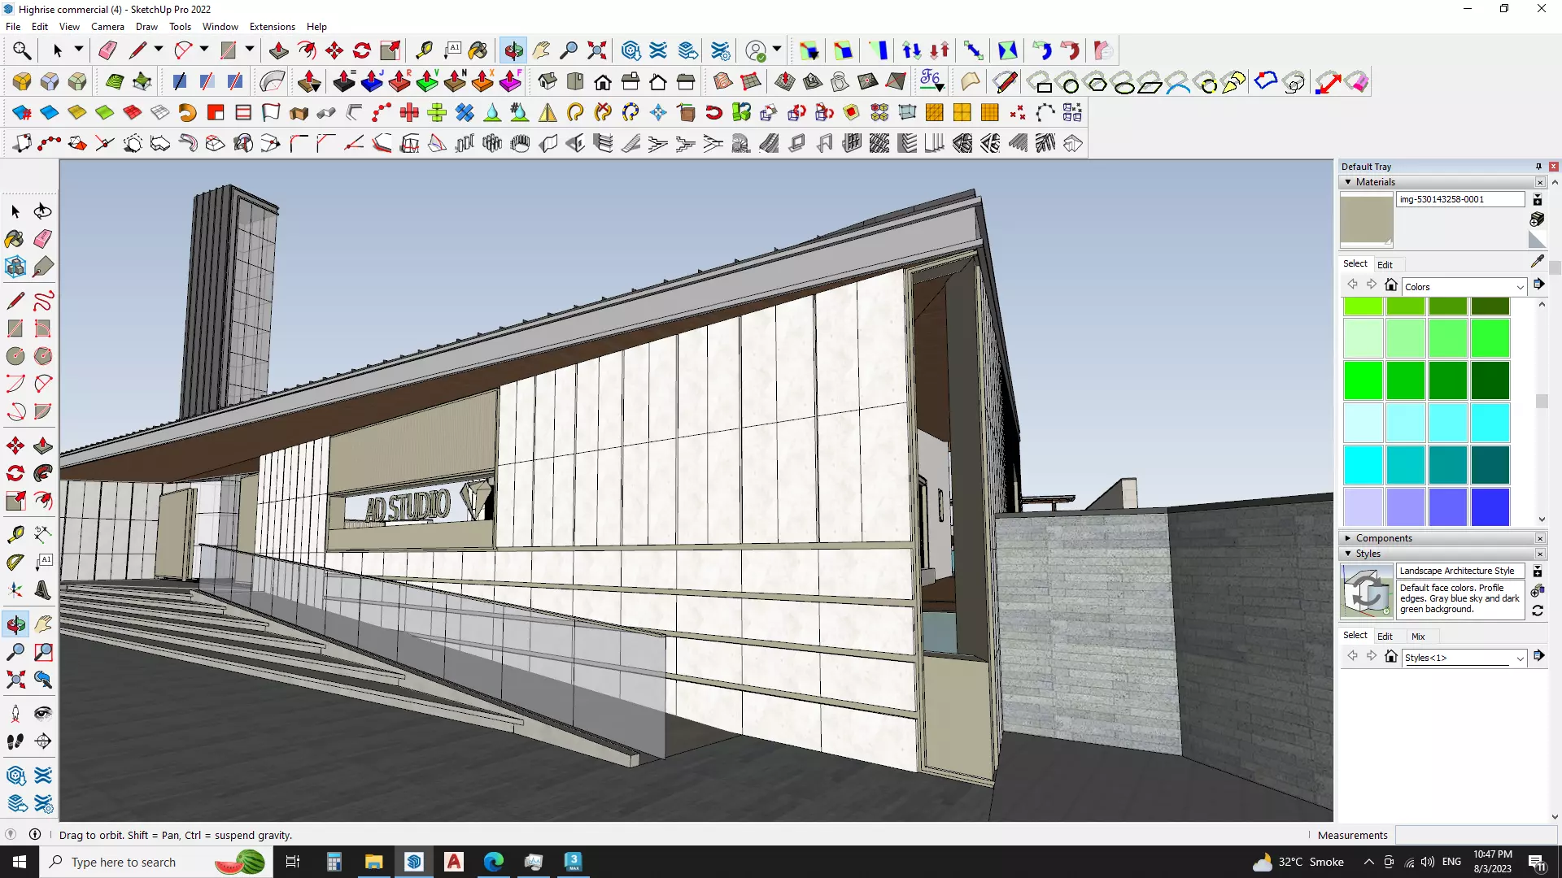Screen dimensions: 1562x878
Task: Activate the Tape Measure tool
Action: tap(15, 534)
